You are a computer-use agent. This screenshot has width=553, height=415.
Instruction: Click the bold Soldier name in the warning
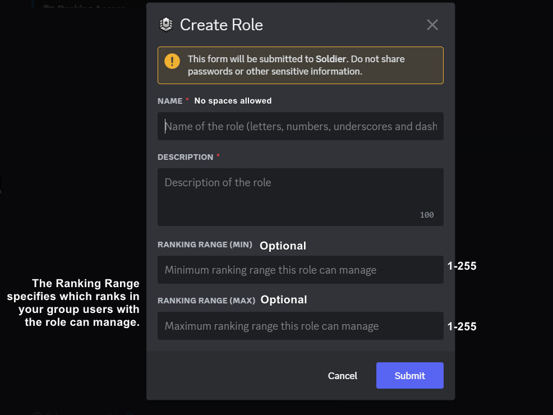(331, 59)
